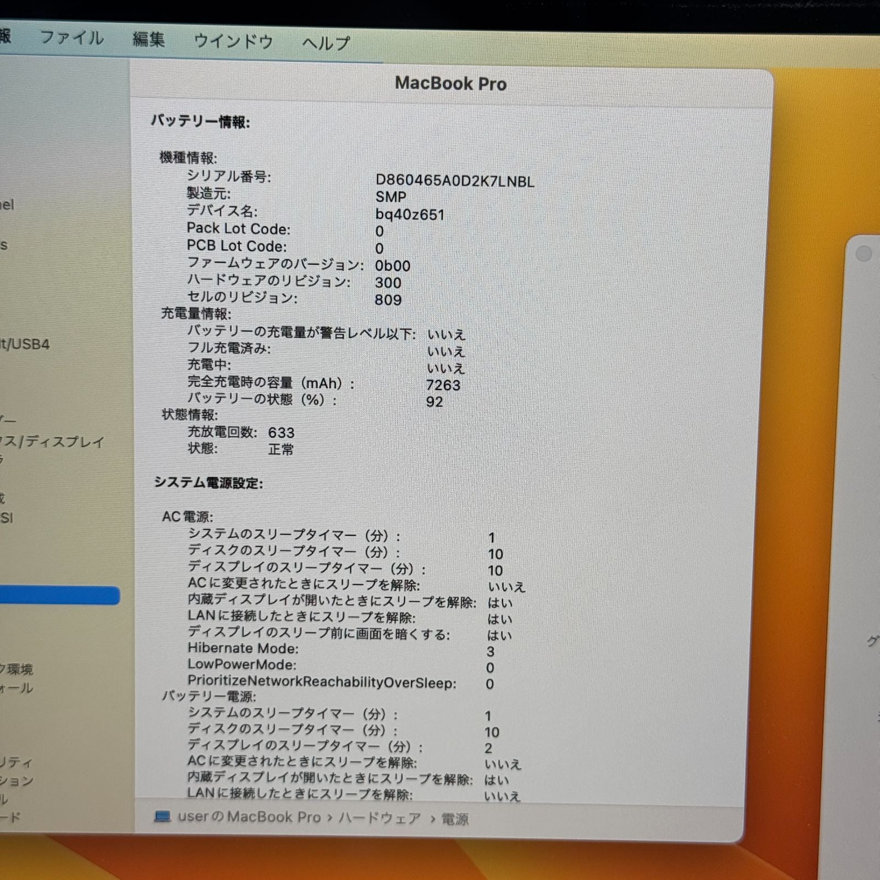Click the 充電量情報: label

[x=196, y=314]
